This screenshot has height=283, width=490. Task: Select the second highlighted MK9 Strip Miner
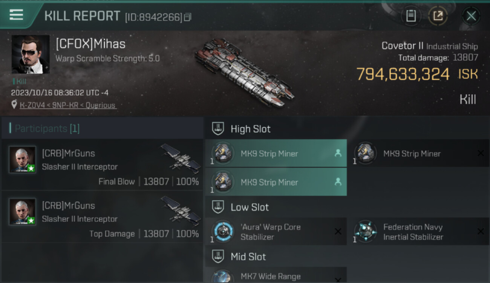pos(276,182)
